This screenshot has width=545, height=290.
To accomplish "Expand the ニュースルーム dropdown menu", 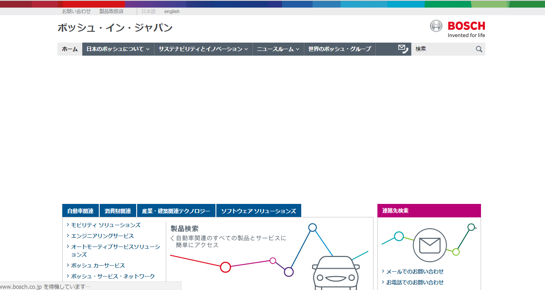I will [x=278, y=49].
